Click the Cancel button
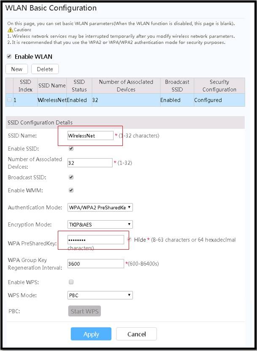The image size is (257, 351). 136,334
